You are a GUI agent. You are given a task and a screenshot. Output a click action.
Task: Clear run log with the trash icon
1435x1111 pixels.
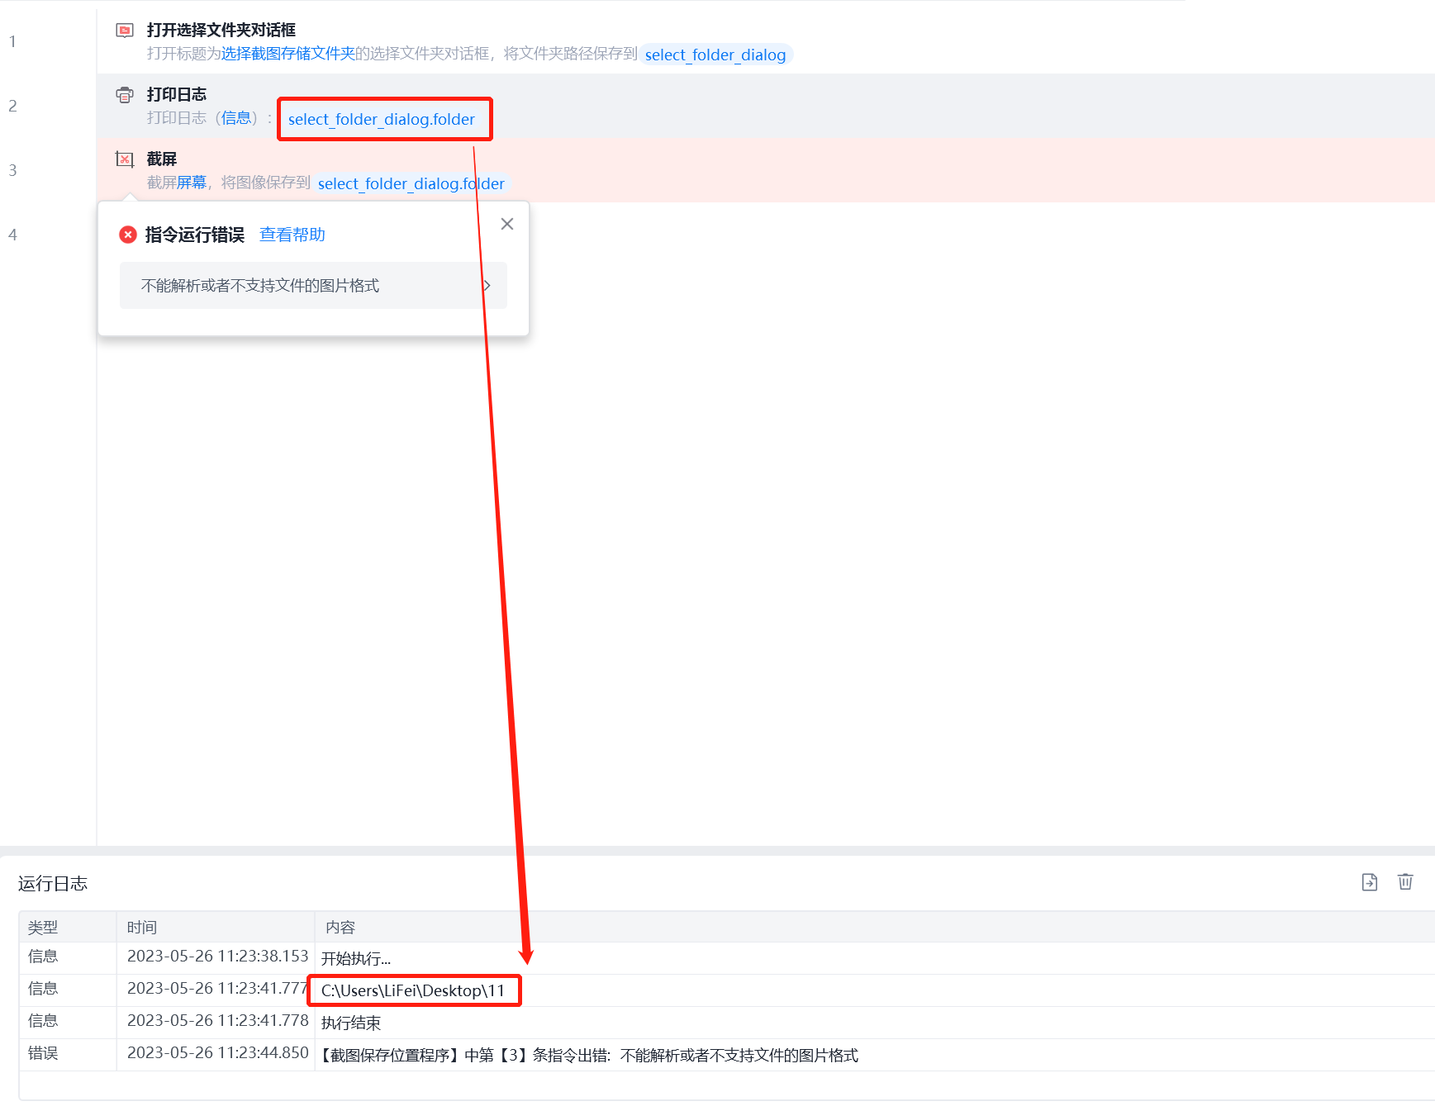click(1405, 882)
